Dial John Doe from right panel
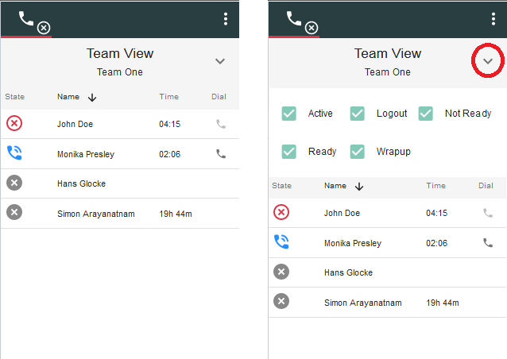The width and height of the screenshot is (507, 359). [488, 213]
